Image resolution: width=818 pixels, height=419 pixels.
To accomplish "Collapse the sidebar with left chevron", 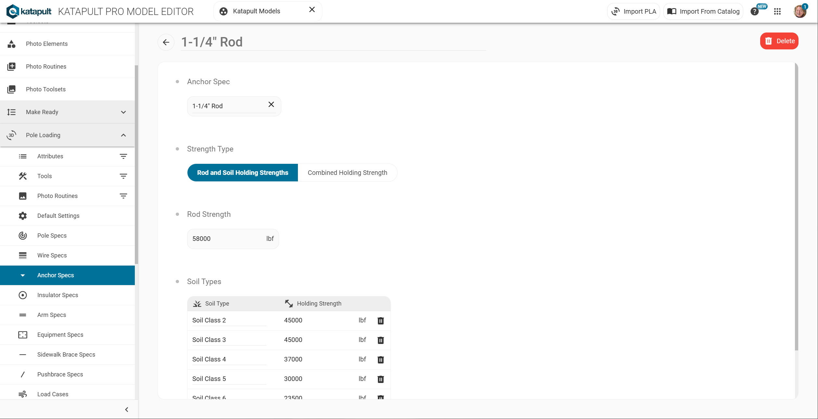I will point(127,410).
